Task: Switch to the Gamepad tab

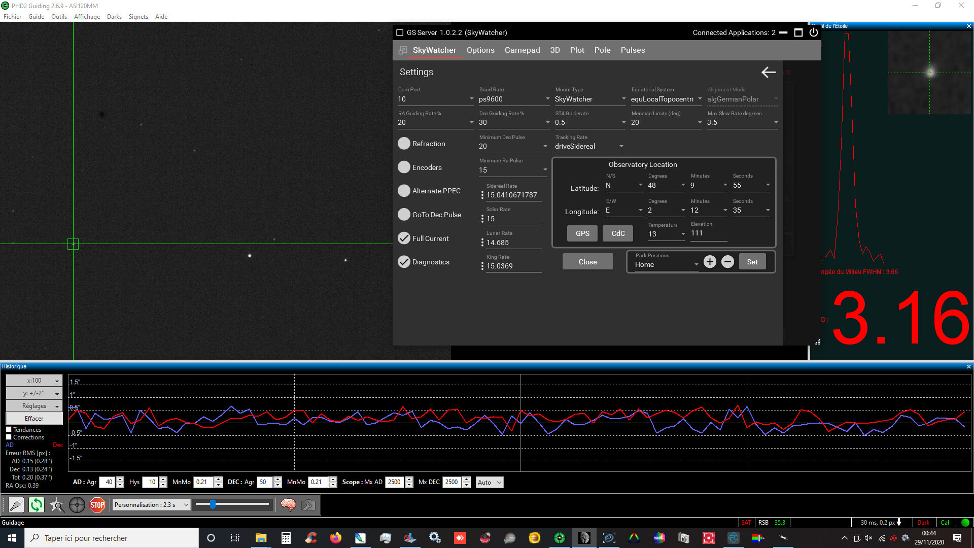Action: pyautogui.click(x=522, y=50)
